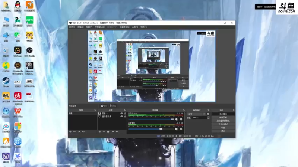Pop out the Scene Transitions dock
Viewport: 298px width, 167px height.
208,110
